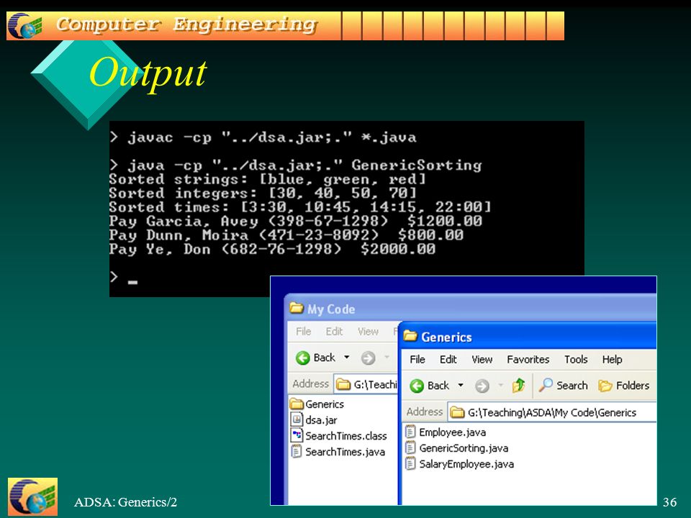Click the Sorted strings output line

pyautogui.click(x=268, y=179)
